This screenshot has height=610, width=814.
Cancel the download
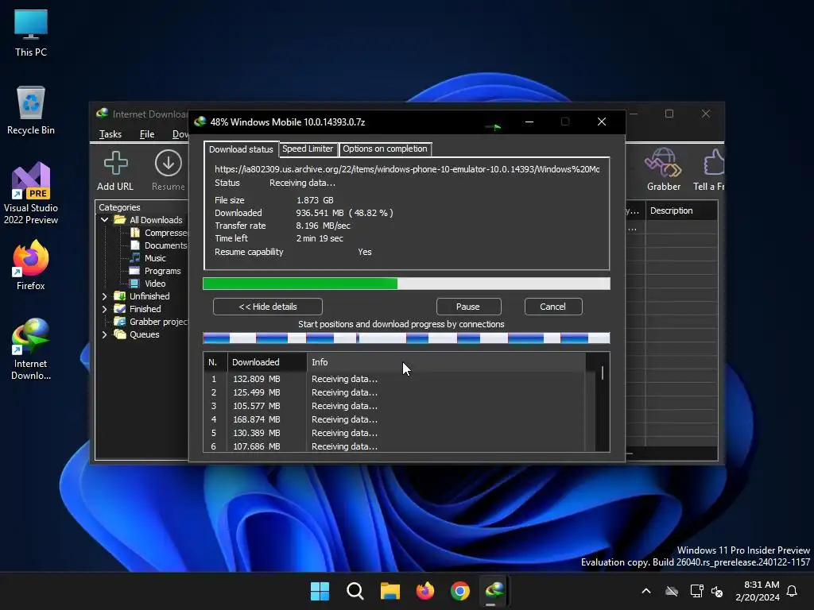[x=553, y=307]
